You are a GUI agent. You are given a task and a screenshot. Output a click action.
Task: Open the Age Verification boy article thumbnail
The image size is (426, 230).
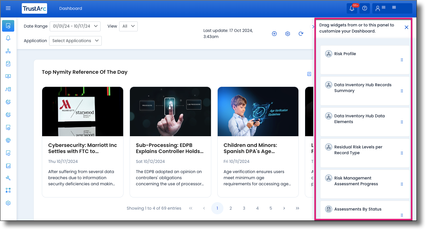pyautogui.click(x=258, y=112)
